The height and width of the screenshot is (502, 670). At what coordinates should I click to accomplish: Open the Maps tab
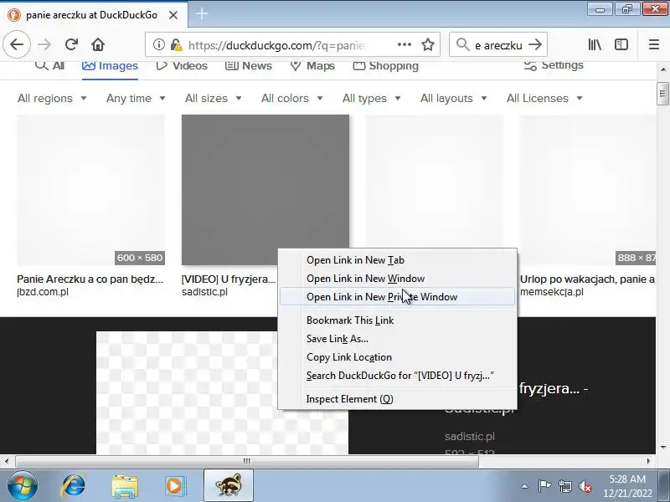pyautogui.click(x=312, y=66)
